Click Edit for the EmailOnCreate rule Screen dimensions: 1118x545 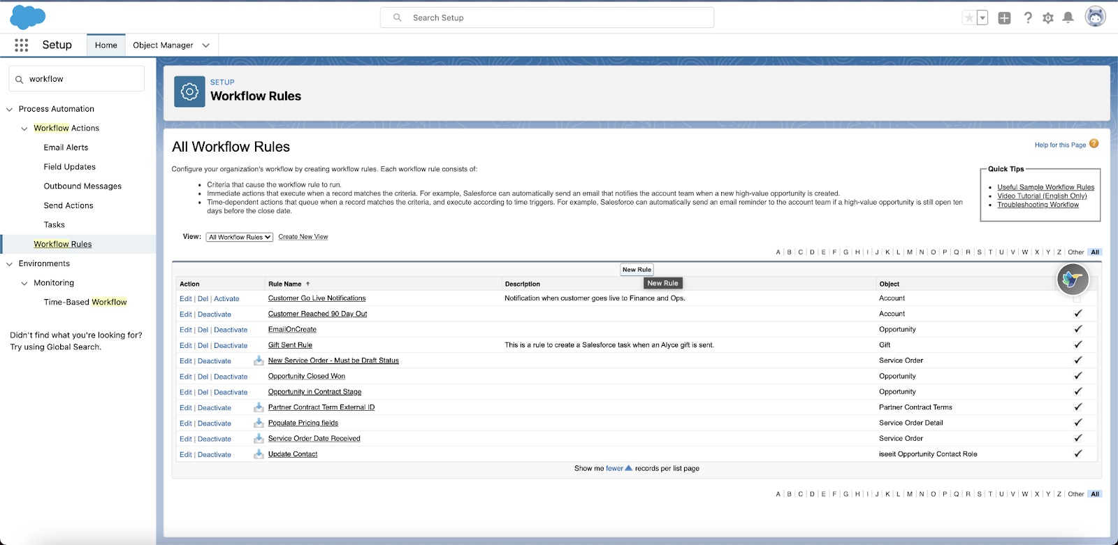click(185, 330)
